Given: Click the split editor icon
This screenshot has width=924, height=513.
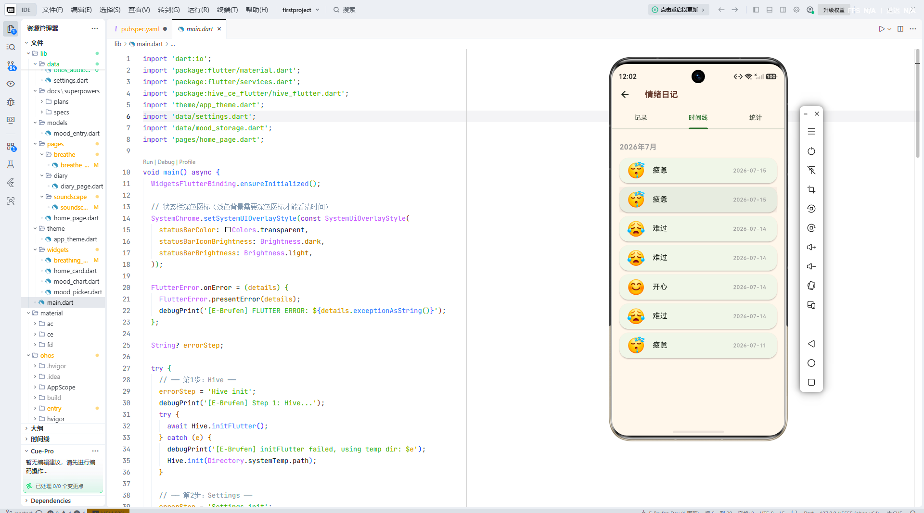Looking at the screenshot, I should tap(900, 29).
